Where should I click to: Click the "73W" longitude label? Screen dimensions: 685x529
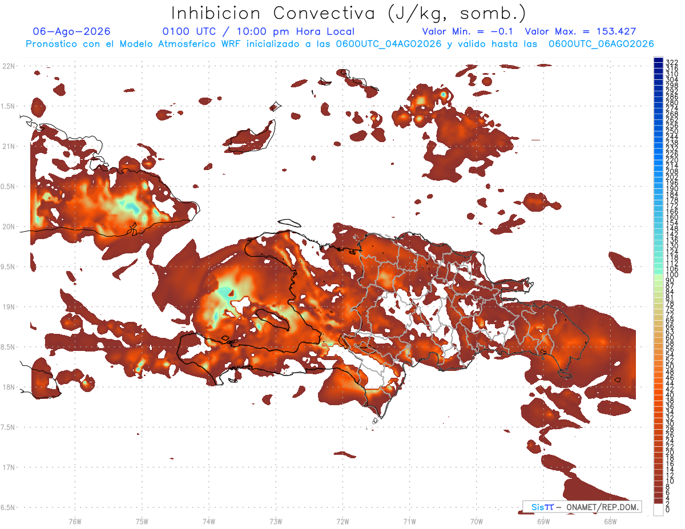pos(276,521)
